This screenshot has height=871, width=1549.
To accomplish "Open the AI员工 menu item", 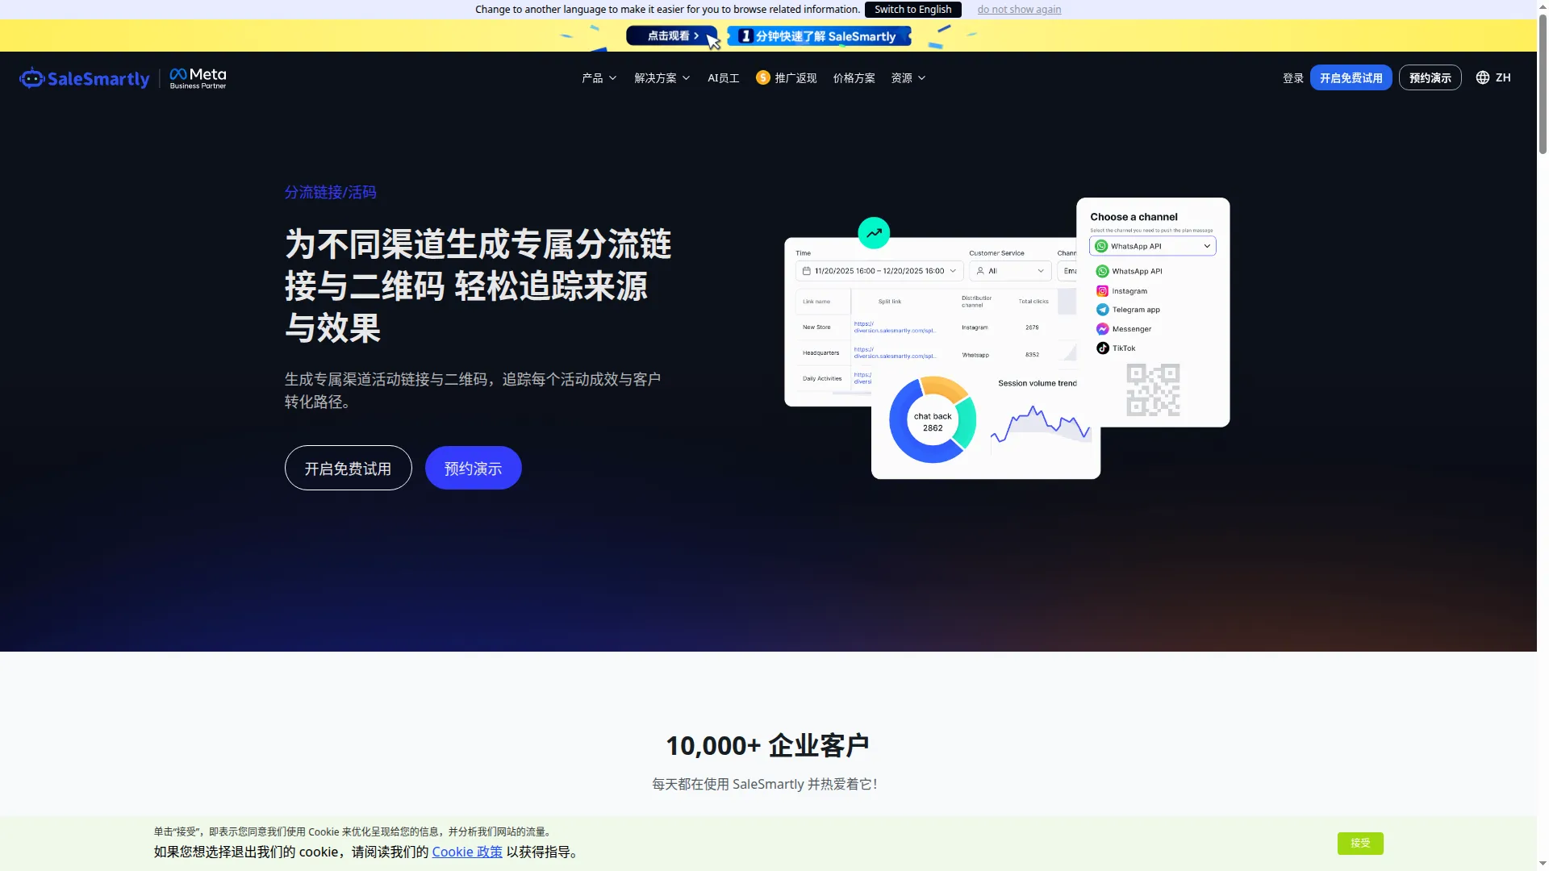I will pos(723,78).
